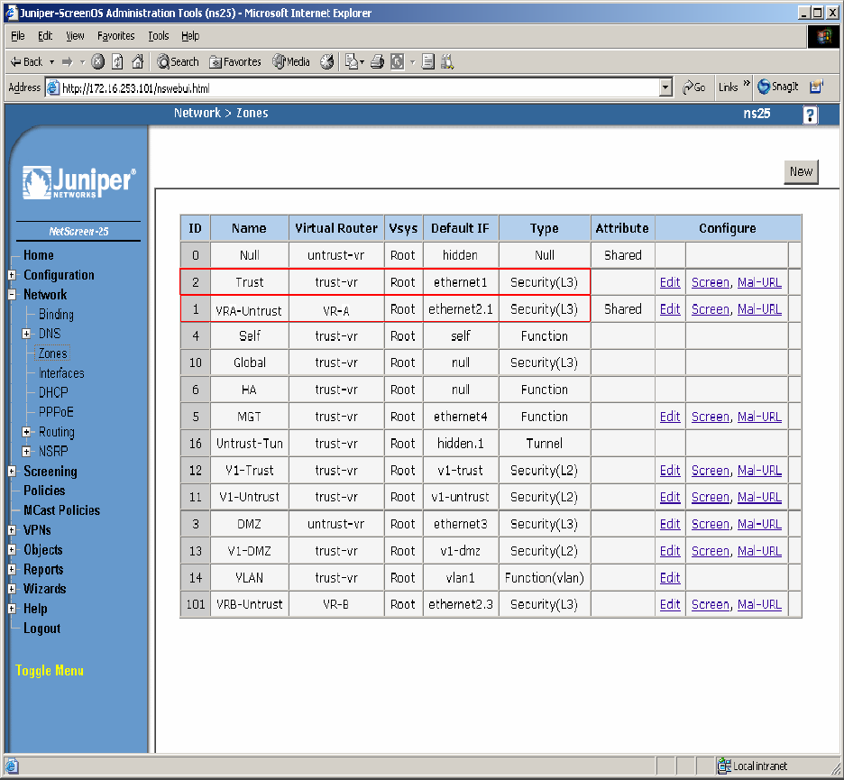Click Mal-URL link for MGT zone
Screen dimensions: 844x780
[x=759, y=417]
